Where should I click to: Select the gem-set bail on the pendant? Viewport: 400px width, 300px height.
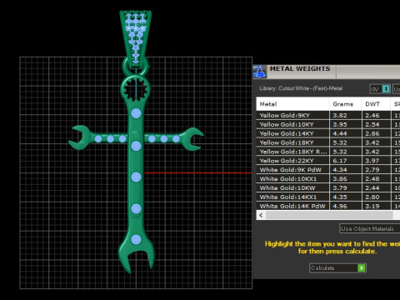click(x=136, y=39)
